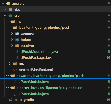111x104 pixels.
Task: Expand the receiver folder chevron
Action: [x=12, y=45]
